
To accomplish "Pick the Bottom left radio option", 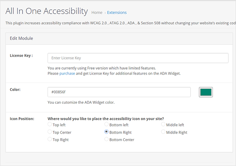I will (106, 124).
